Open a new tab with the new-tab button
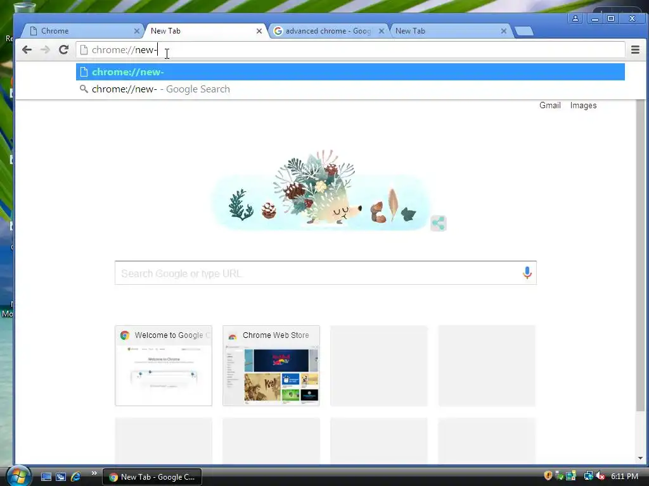 pyautogui.click(x=524, y=31)
